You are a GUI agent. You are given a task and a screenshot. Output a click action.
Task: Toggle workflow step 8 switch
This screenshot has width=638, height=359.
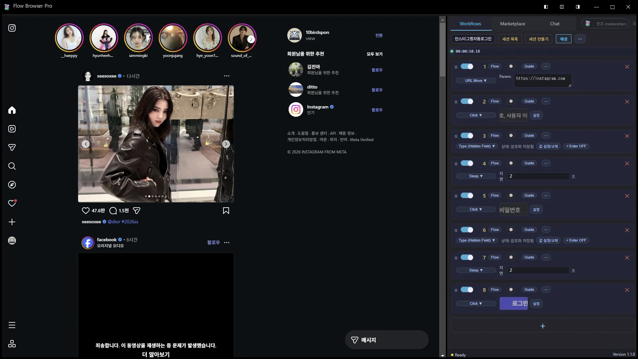pos(467,290)
